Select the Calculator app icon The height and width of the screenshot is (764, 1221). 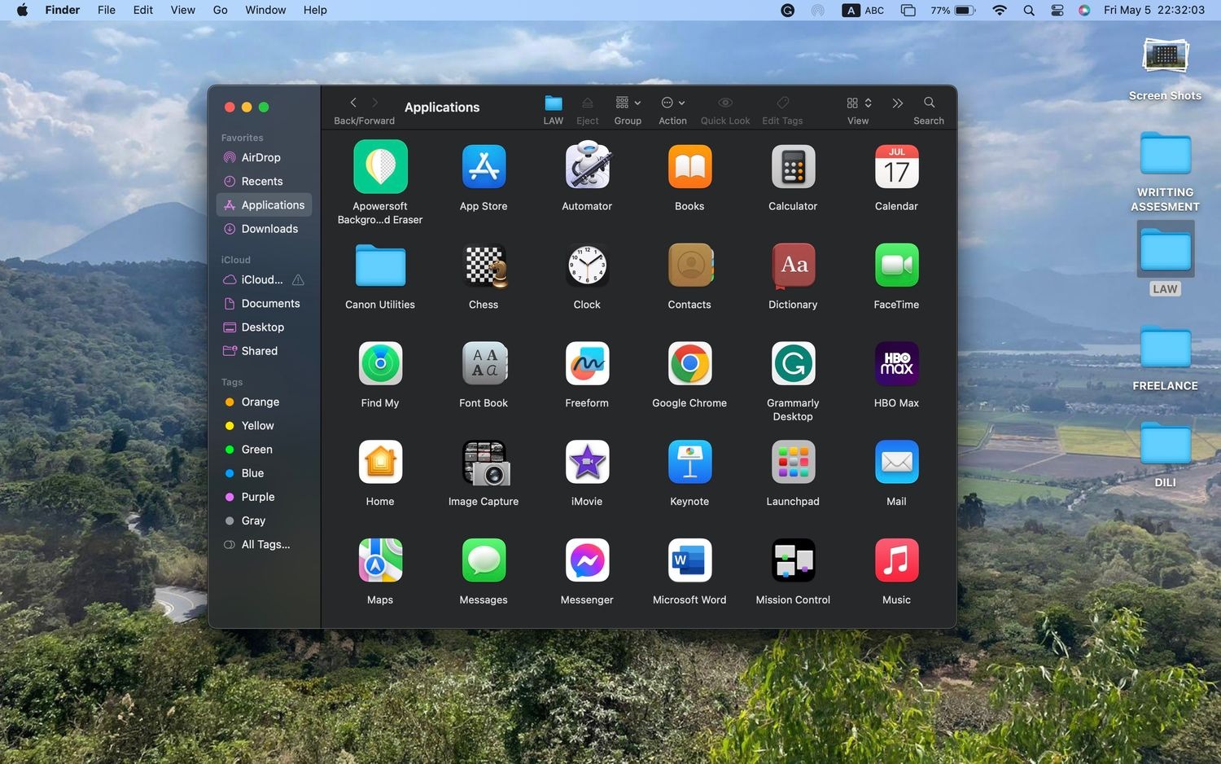(x=793, y=166)
